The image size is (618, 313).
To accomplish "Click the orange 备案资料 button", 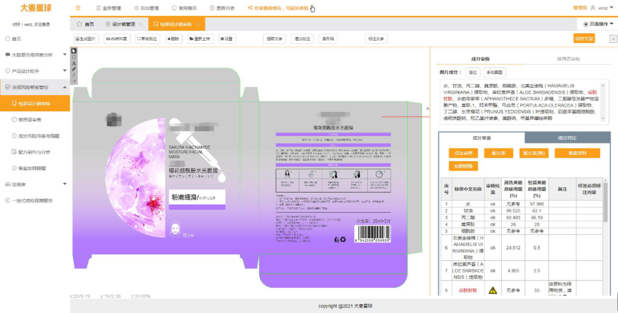I will [x=577, y=153].
